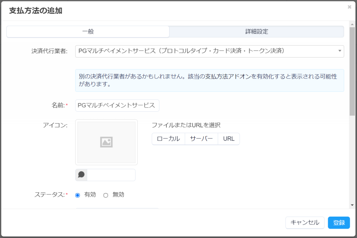Click the 登録 button
This screenshot has width=357, height=238.
339,223
